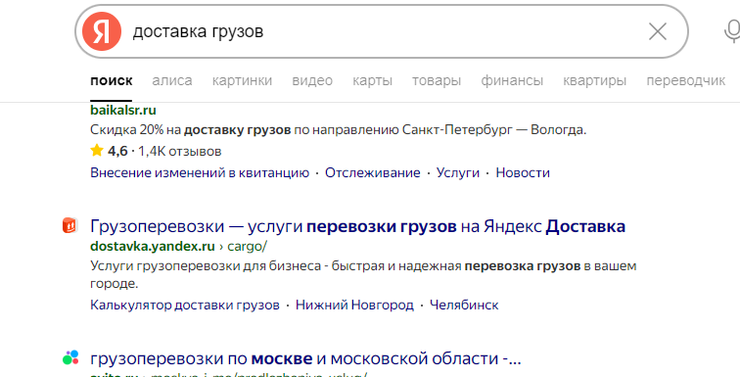Clear the search query with X
Screen dimensions: 740x377
658,31
